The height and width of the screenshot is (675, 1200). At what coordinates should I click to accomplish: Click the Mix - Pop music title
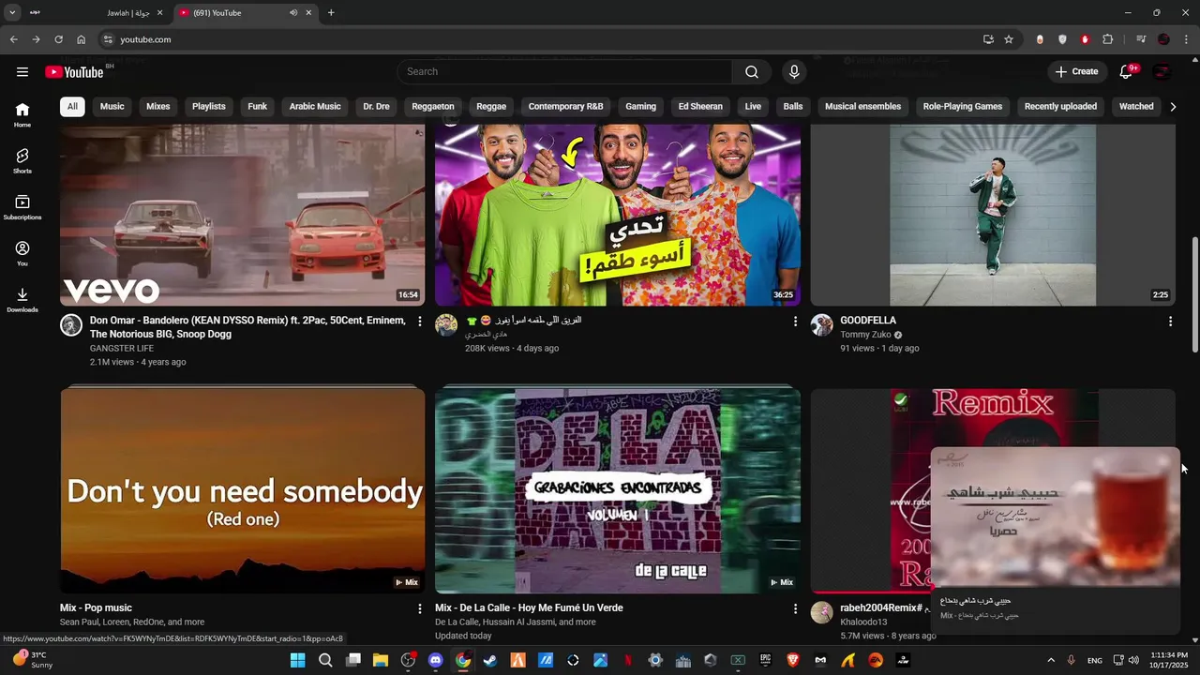96,607
